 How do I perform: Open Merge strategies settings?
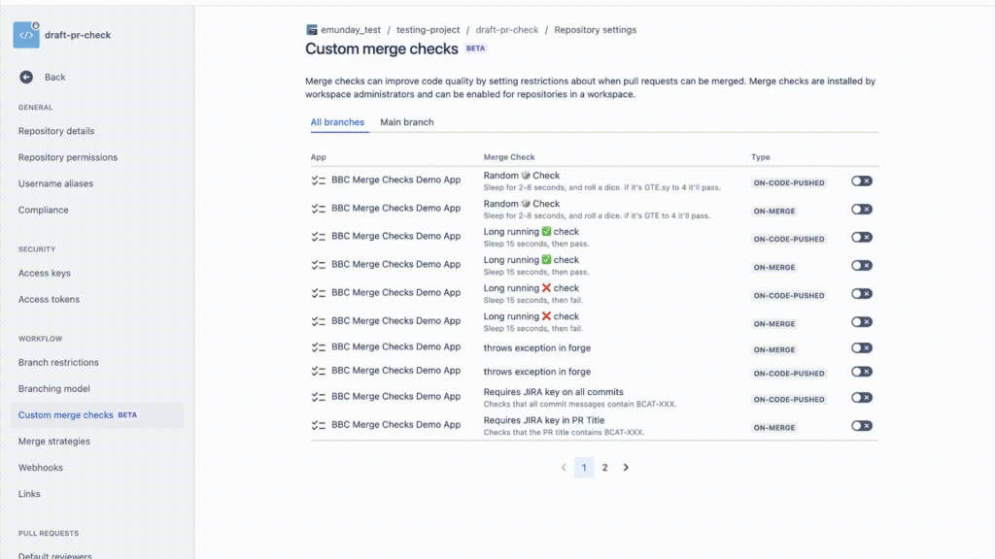54,442
